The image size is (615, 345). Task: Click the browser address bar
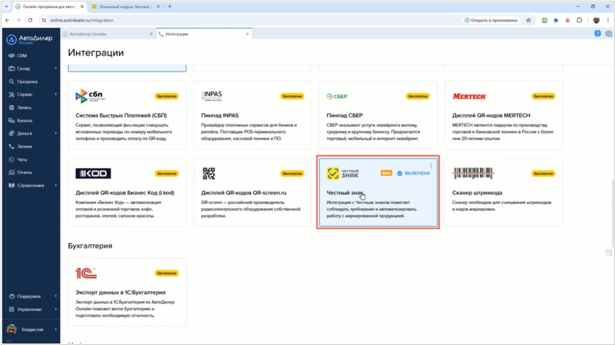point(251,20)
